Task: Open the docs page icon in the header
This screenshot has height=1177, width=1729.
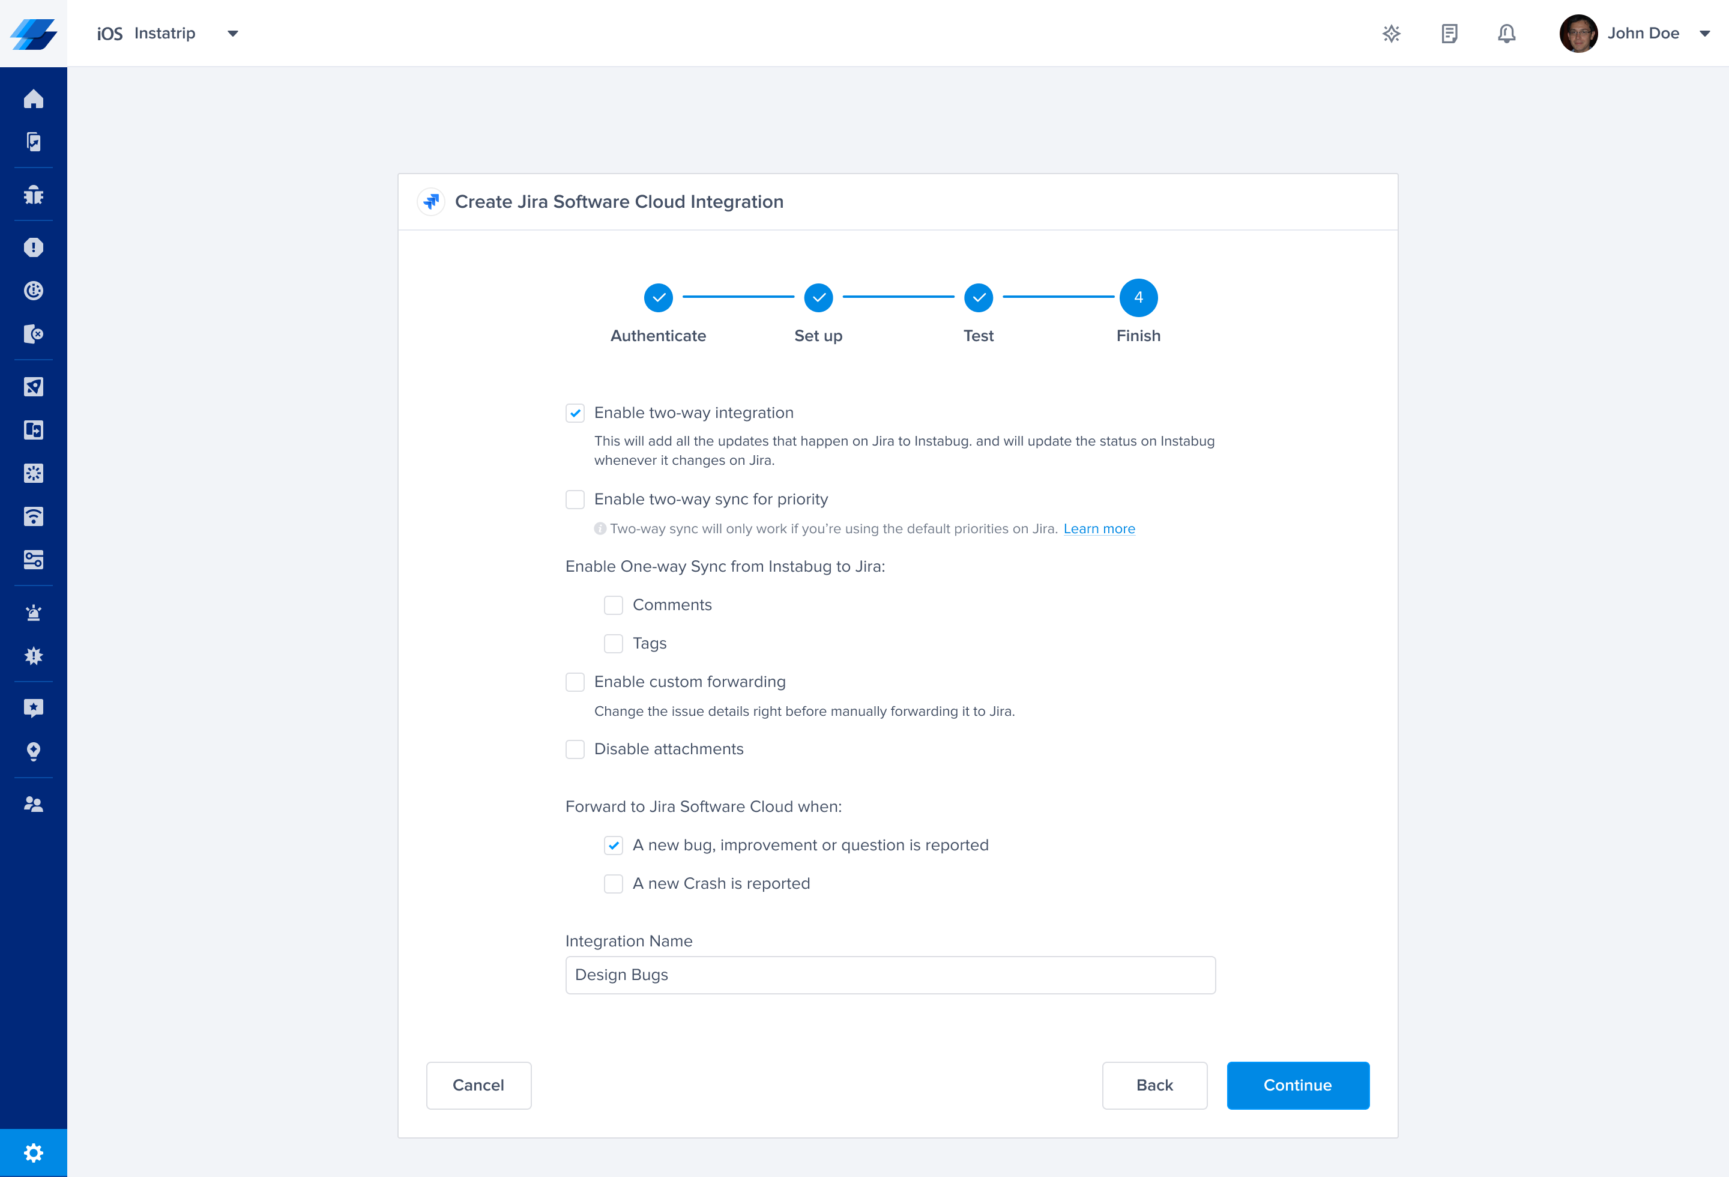Action: click(1449, 34)
